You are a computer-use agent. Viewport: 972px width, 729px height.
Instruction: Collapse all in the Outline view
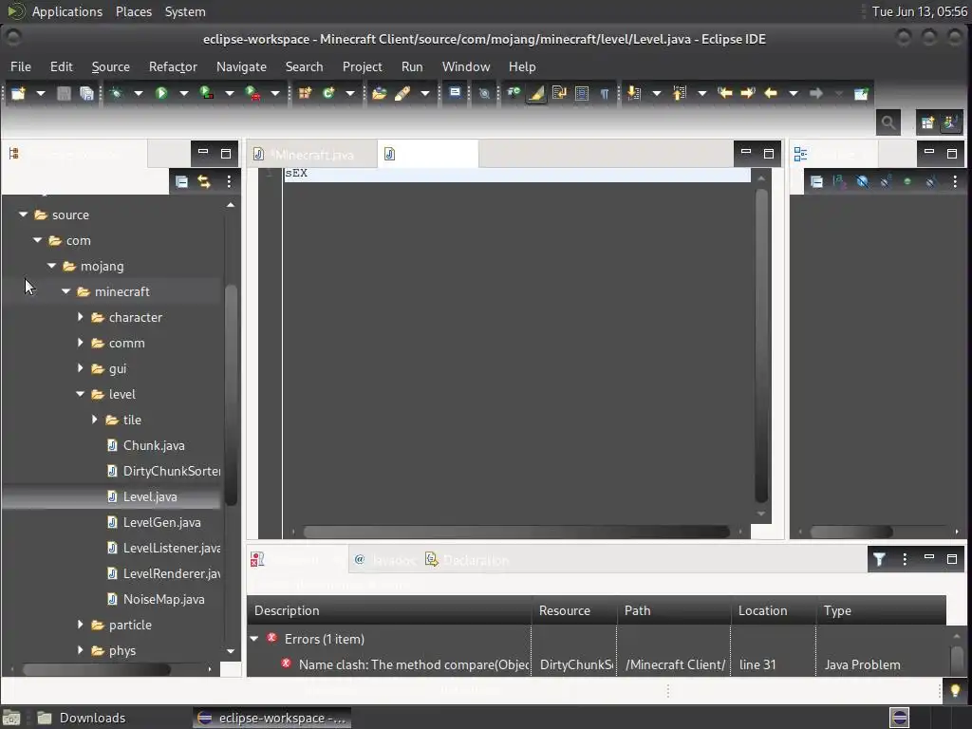pyautogui.click(x=816, y=181)
